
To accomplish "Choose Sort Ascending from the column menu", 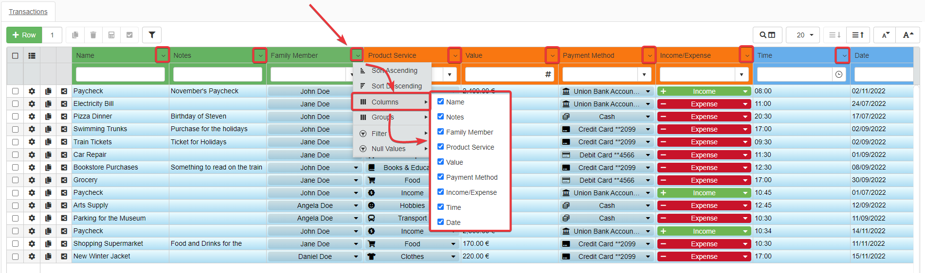I will [x=394, y=70].
